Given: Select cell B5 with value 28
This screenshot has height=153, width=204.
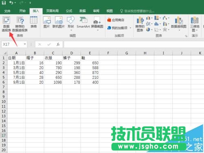Looking at the screenshot, I should click(35, 78).
